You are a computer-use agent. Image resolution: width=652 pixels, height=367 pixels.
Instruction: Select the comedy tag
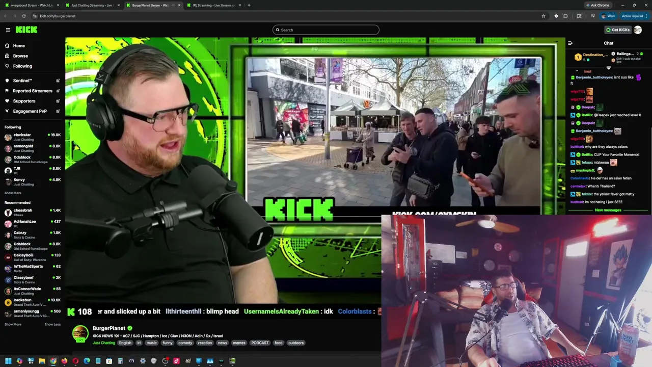pos(185,343)
